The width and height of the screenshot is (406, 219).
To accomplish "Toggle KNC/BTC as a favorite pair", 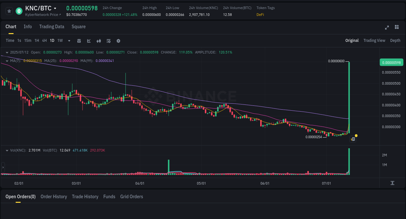I will click(x=9, y=11).
